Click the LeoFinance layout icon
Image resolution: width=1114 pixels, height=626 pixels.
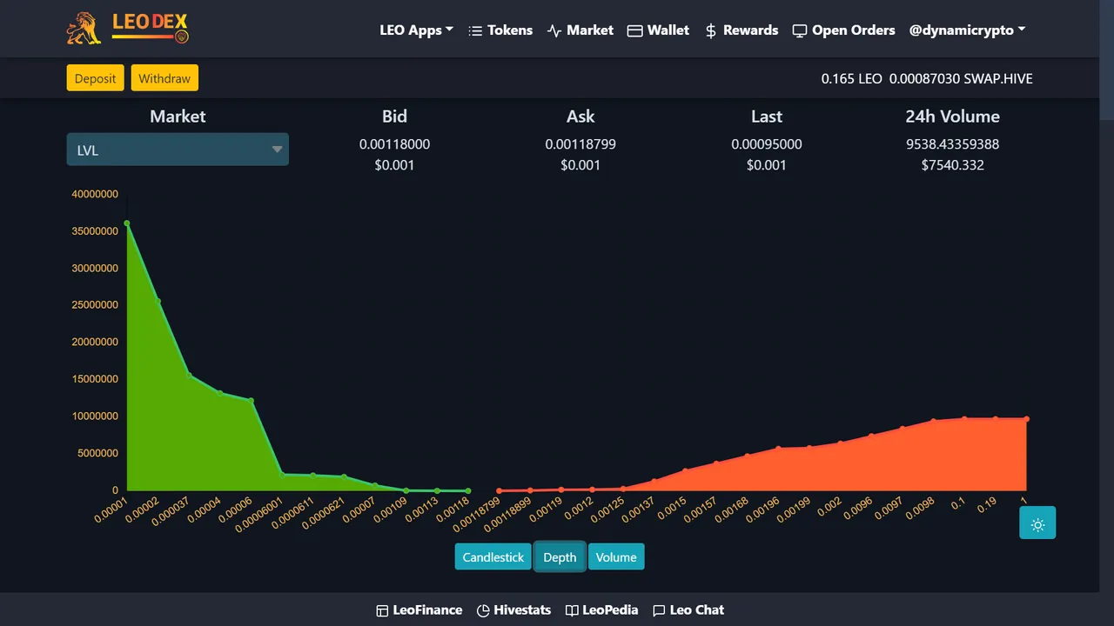pyautogui.click(x=382, y=611)
